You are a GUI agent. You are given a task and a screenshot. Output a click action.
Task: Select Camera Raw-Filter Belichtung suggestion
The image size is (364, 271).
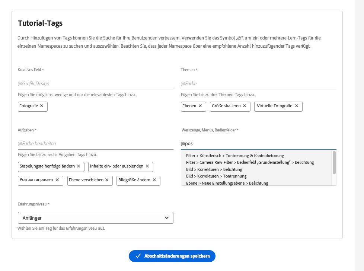pos(250,162)
